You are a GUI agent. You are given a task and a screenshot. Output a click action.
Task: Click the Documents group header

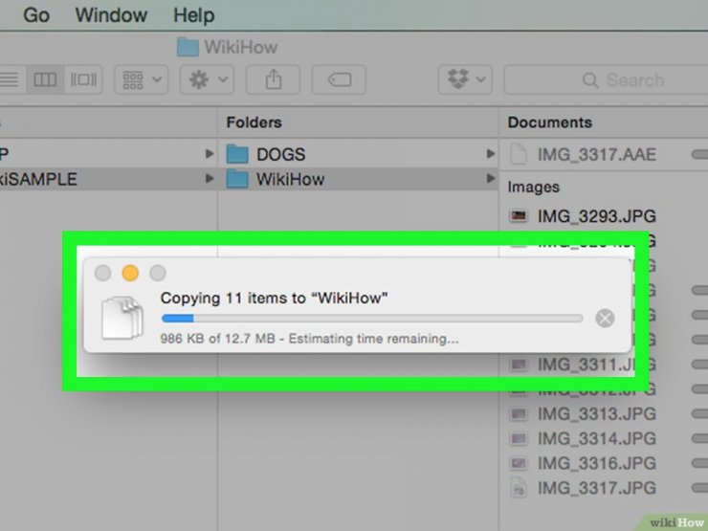(549, 122)
